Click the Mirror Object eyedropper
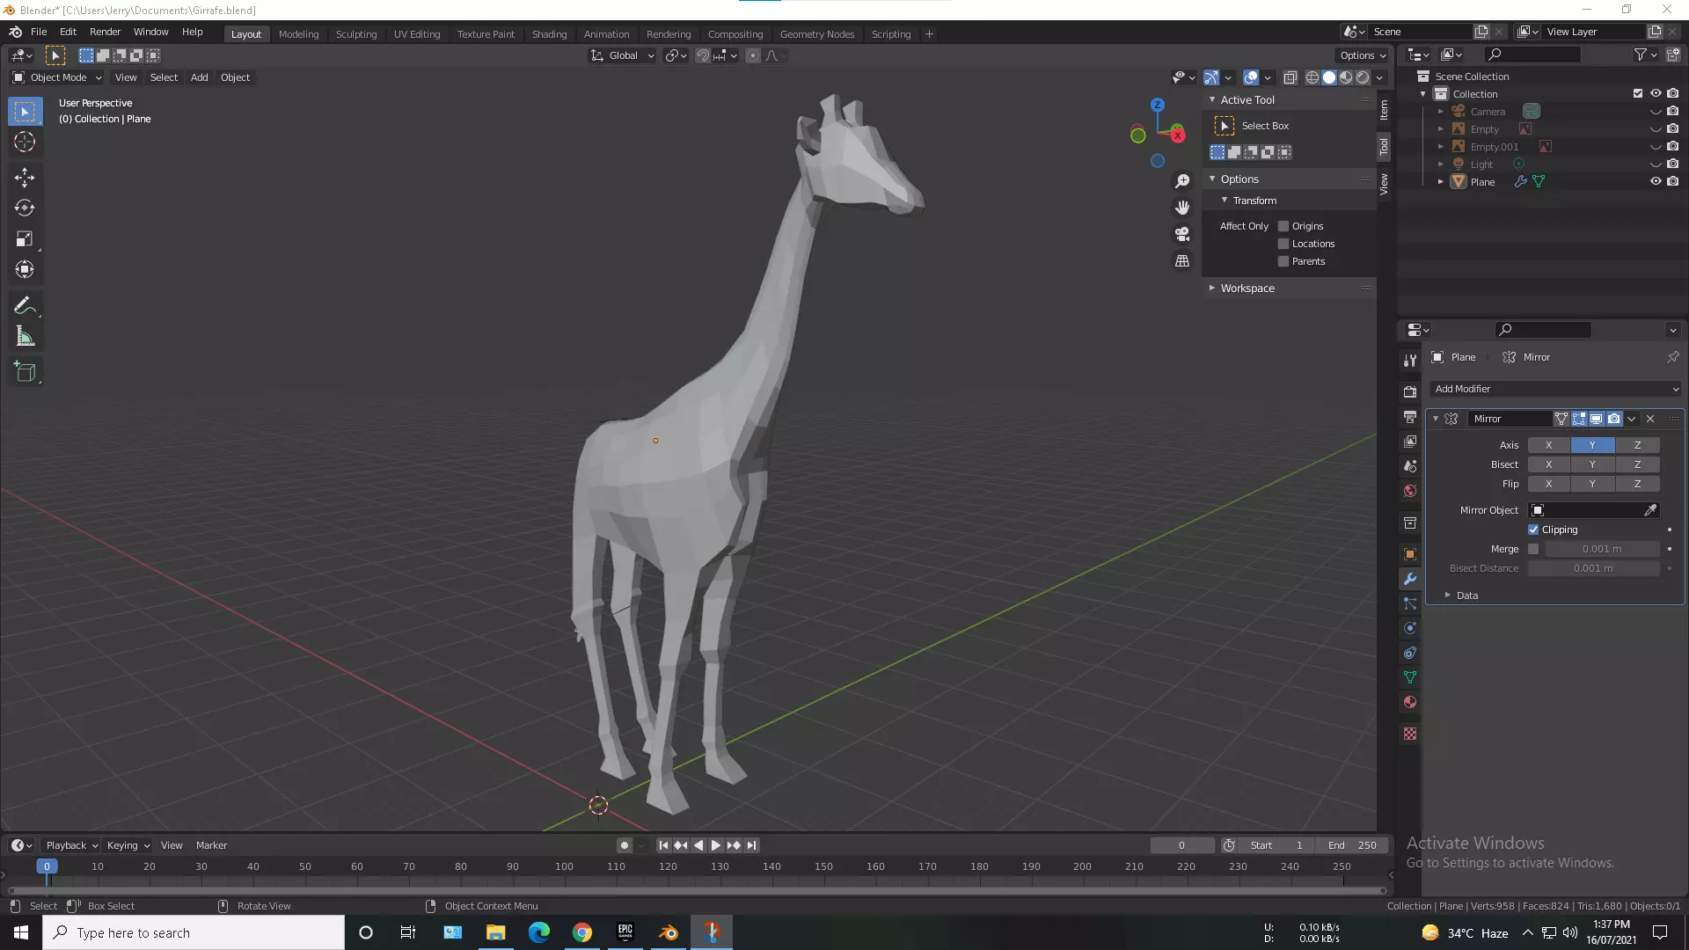This screenshot has height=950, width=1689. (1650, 510)
